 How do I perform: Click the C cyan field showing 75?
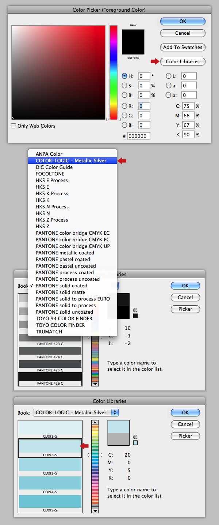point(188,106)
